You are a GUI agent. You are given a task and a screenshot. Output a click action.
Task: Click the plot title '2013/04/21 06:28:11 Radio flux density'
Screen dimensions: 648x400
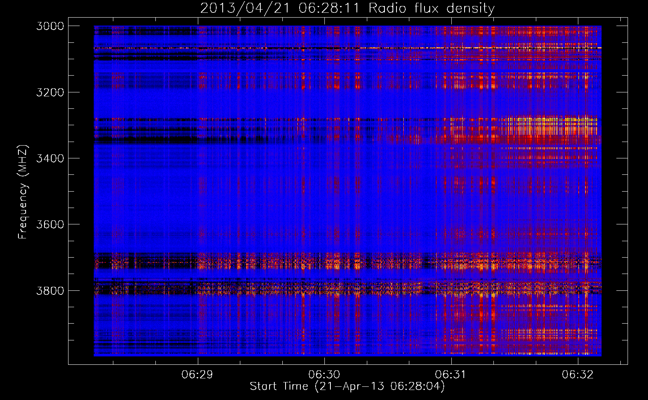click(347, 8)
